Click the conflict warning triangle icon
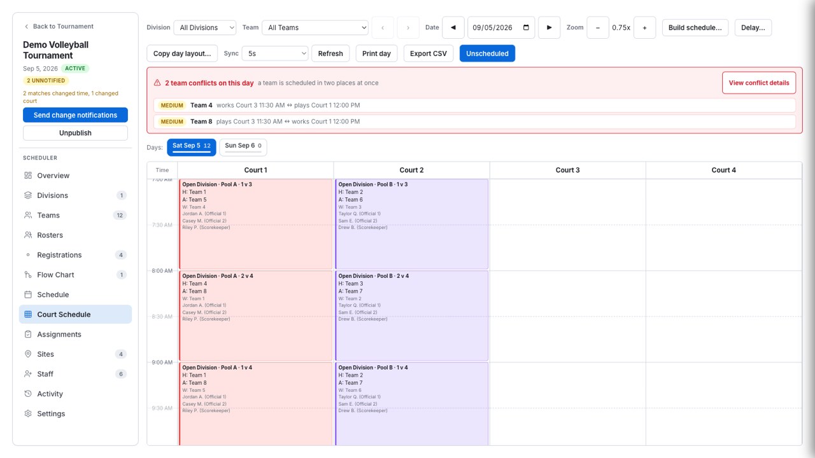 tap(157, 83)
